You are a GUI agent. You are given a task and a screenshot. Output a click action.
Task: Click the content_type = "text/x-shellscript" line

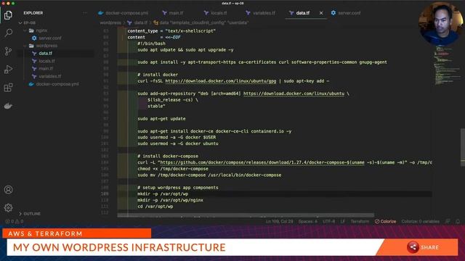coord(171,30)
